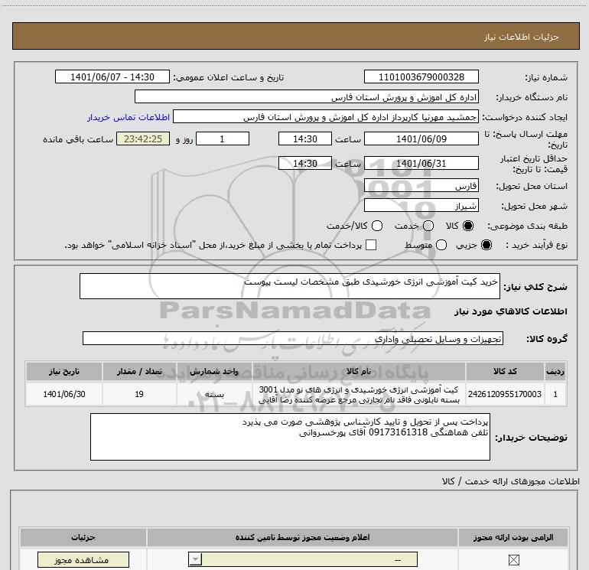Click the اطلاعات مجوزهای ارائه خدمت / کالا heading
This screenshot has width=589, height=570.
511,481
